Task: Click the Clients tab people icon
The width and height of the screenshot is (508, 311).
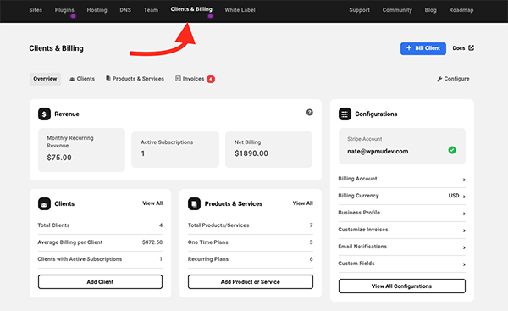Action: click(x=72, y=79)
